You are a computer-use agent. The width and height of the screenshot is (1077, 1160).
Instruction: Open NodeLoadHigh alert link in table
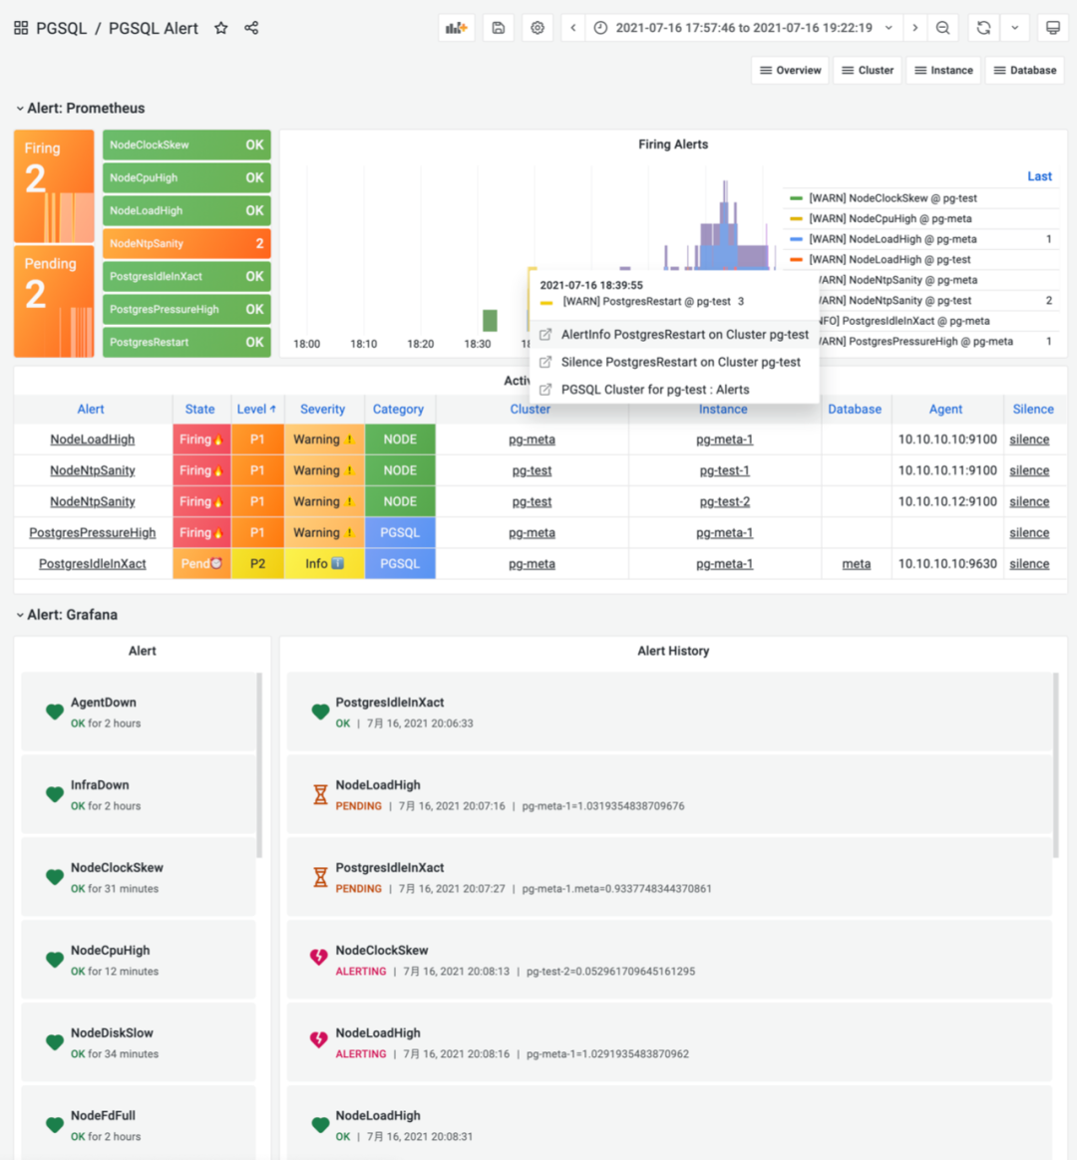tap(93, 439)
